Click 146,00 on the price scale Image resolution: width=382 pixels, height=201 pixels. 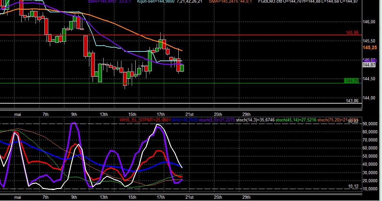pos(369,22)
